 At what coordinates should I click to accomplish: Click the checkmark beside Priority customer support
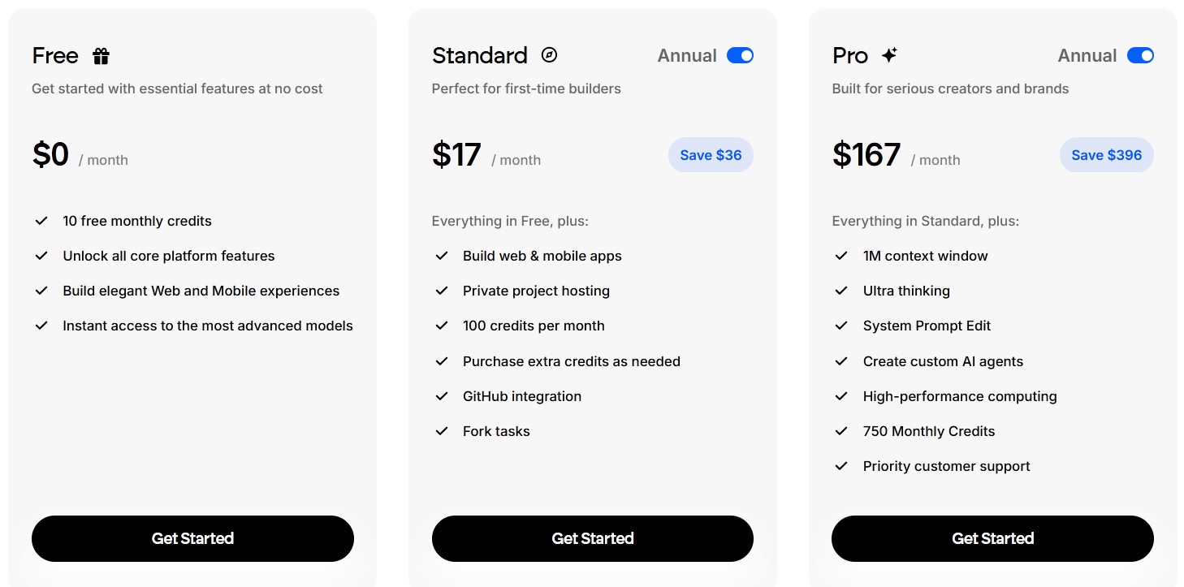[x=842, y=466]
